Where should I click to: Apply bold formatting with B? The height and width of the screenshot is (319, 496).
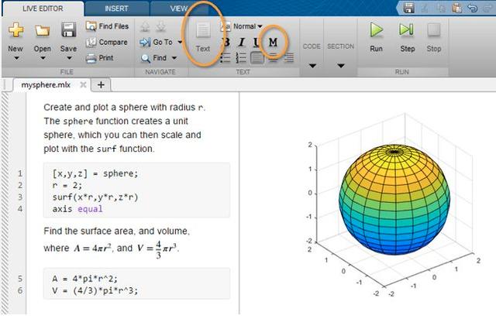coord(226,42)
